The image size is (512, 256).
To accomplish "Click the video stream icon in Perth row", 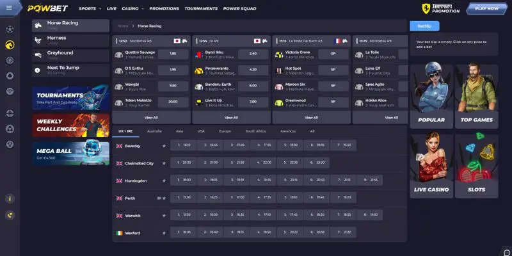I will (159, 198).
